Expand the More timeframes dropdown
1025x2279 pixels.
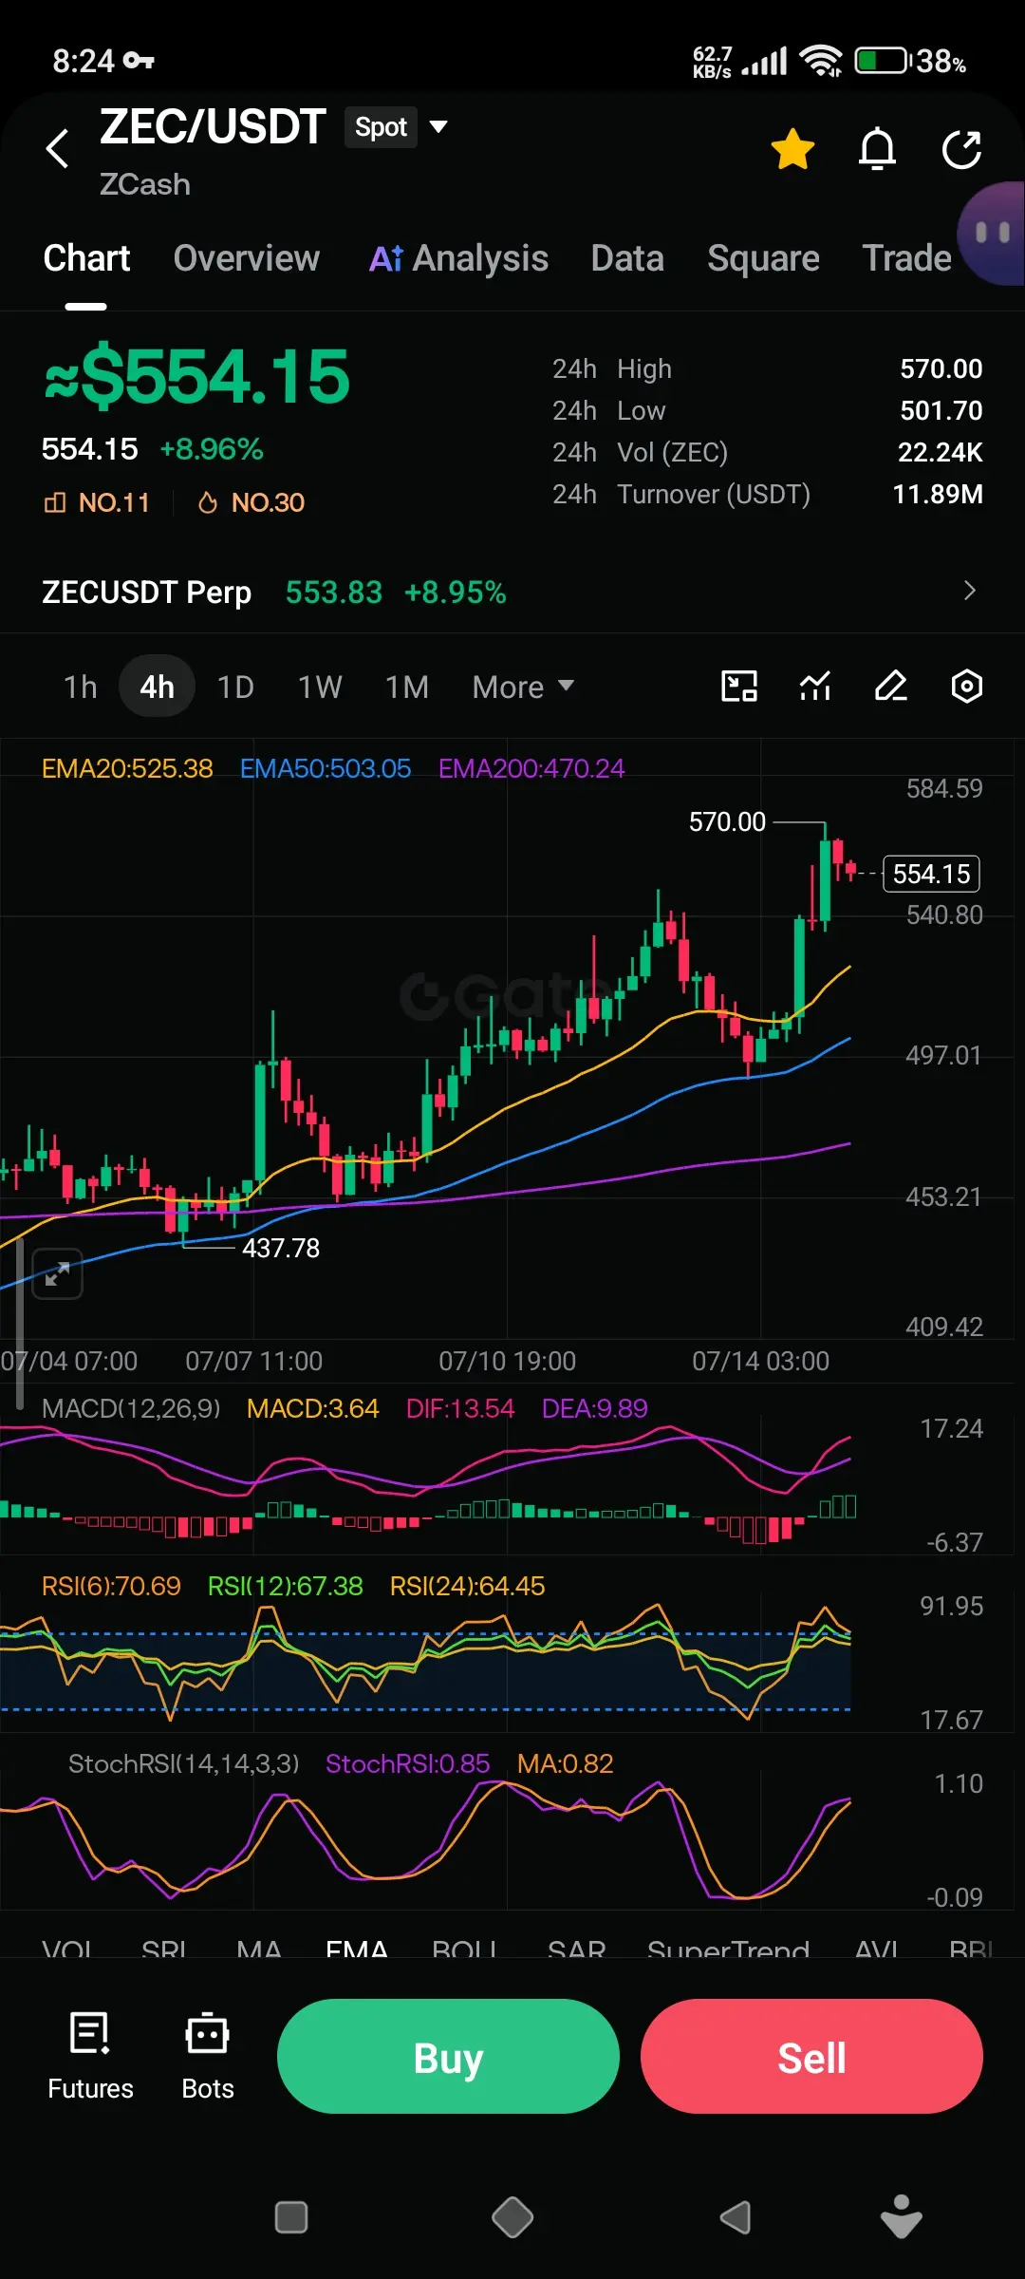pos(523,687)
